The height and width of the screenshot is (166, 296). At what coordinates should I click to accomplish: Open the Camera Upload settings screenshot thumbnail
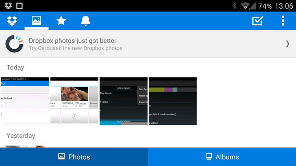(x=25, y=101)
